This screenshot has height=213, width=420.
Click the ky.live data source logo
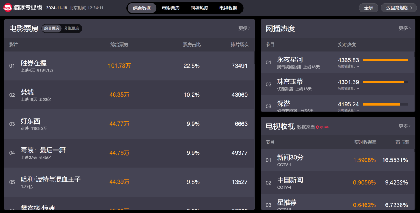(322, 127)
